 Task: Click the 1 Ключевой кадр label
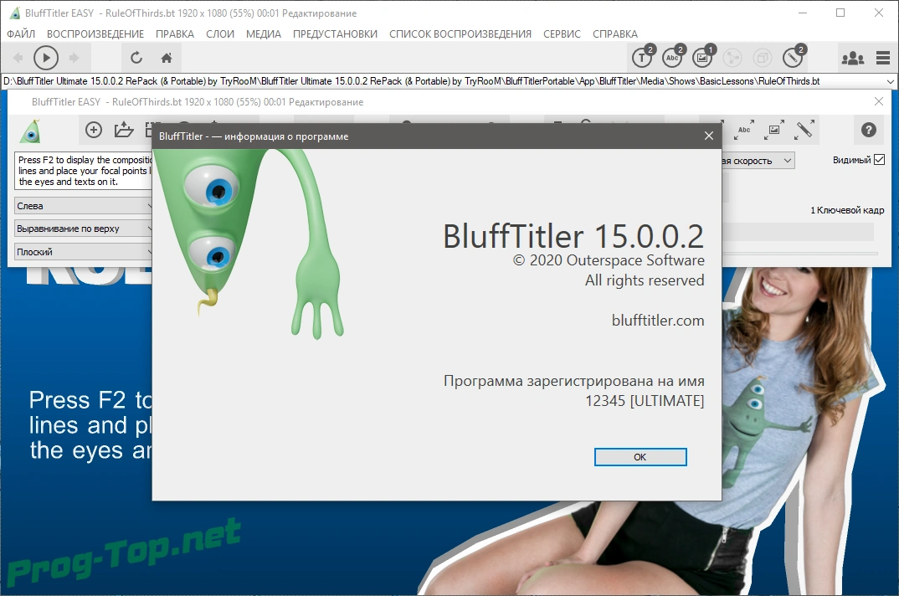coord(847,210)
